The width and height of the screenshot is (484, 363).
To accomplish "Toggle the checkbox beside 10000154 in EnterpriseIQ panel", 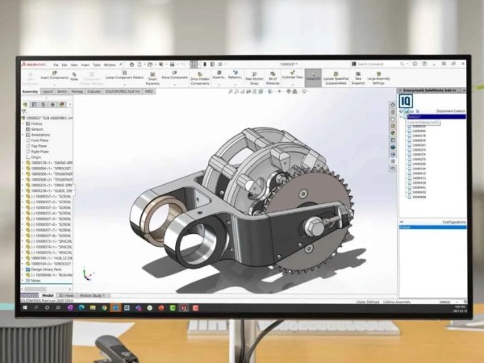I will (409, 169).
